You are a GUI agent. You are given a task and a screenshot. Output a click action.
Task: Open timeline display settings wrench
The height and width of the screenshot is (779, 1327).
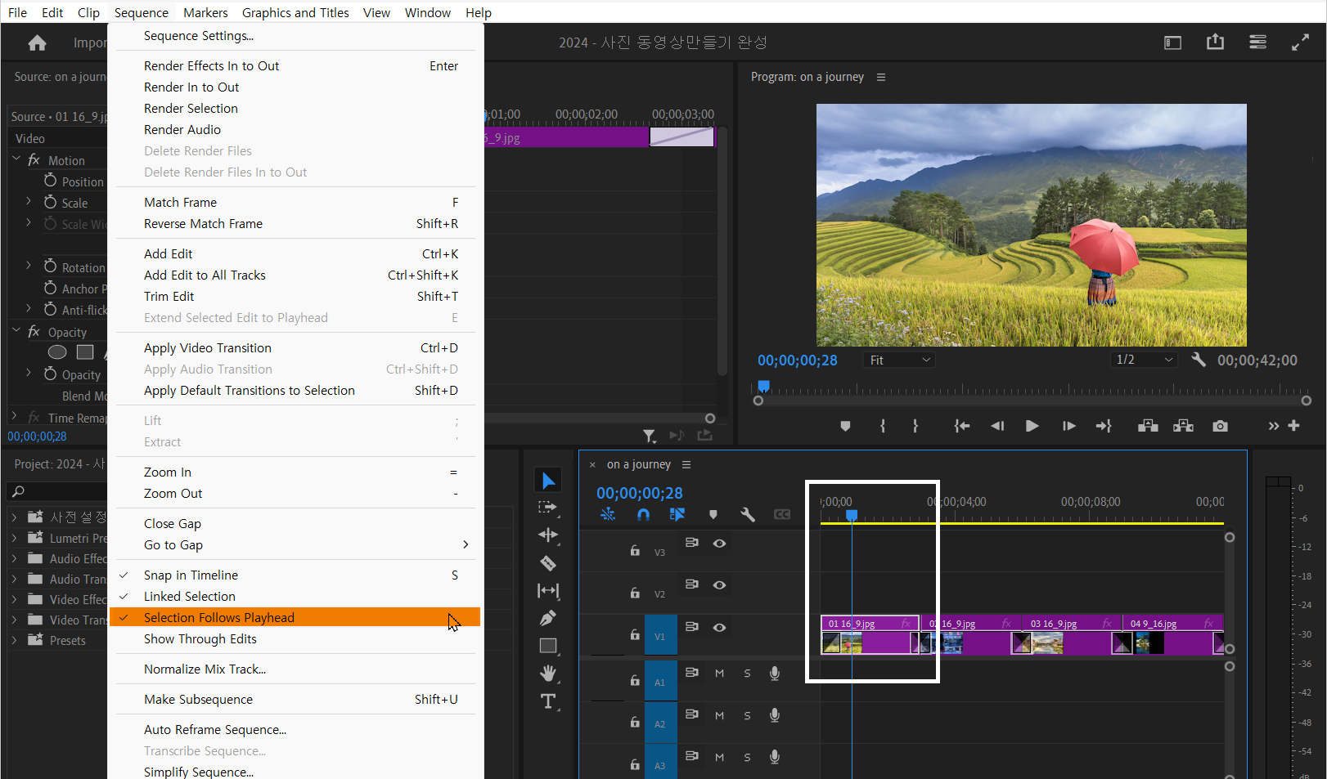pos(748,514)
